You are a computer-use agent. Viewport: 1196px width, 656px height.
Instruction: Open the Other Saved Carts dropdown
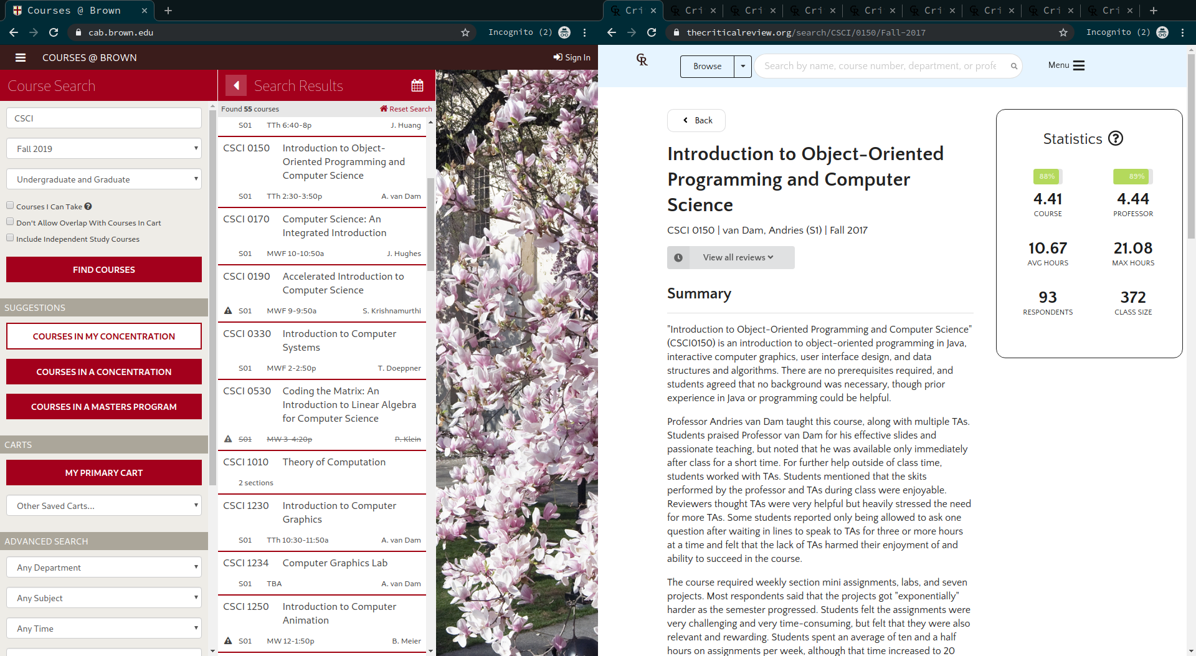pyautogui.click(x=104, y=506)
